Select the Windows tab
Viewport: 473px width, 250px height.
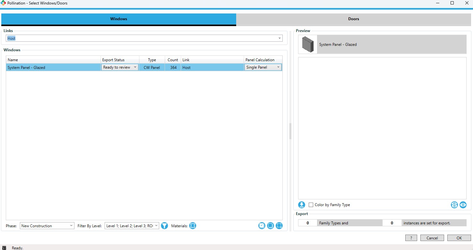point(119,19)
